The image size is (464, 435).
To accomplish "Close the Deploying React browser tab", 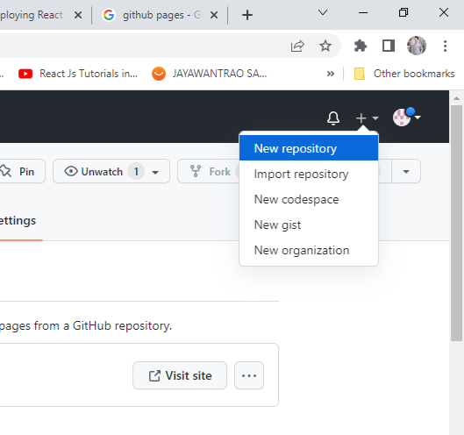I will pos(78,15).
